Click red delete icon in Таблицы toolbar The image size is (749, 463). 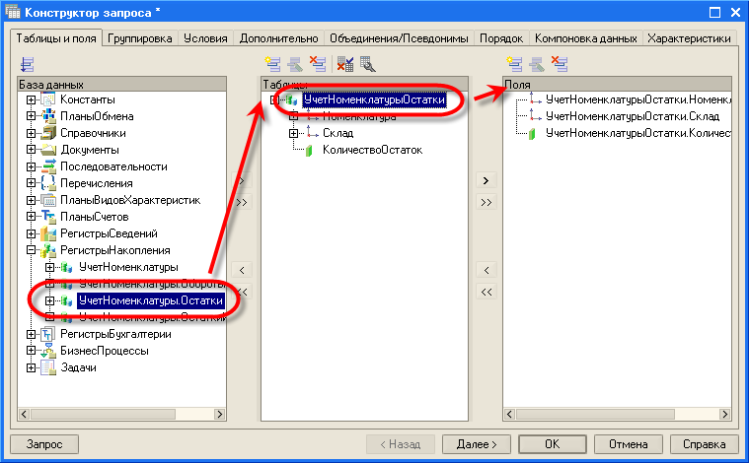pyautogui.click(x=318, y=64)
